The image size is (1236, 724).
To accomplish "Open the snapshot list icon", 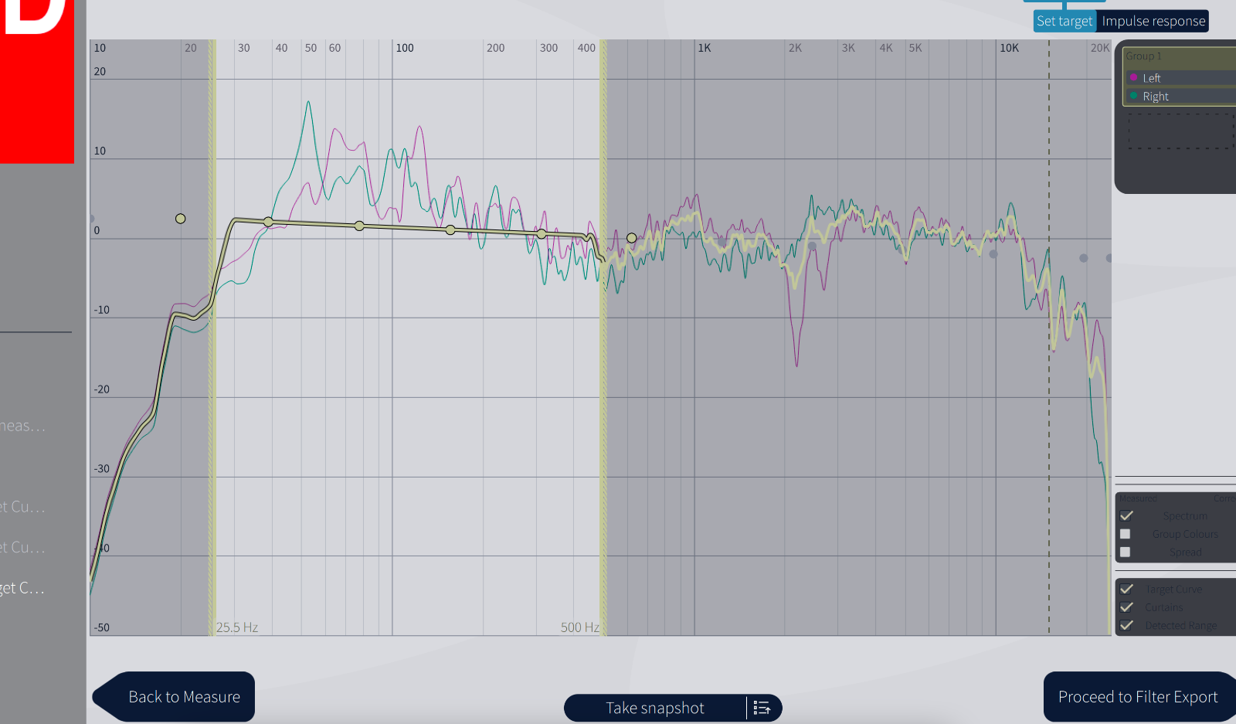I will [762, 708].
